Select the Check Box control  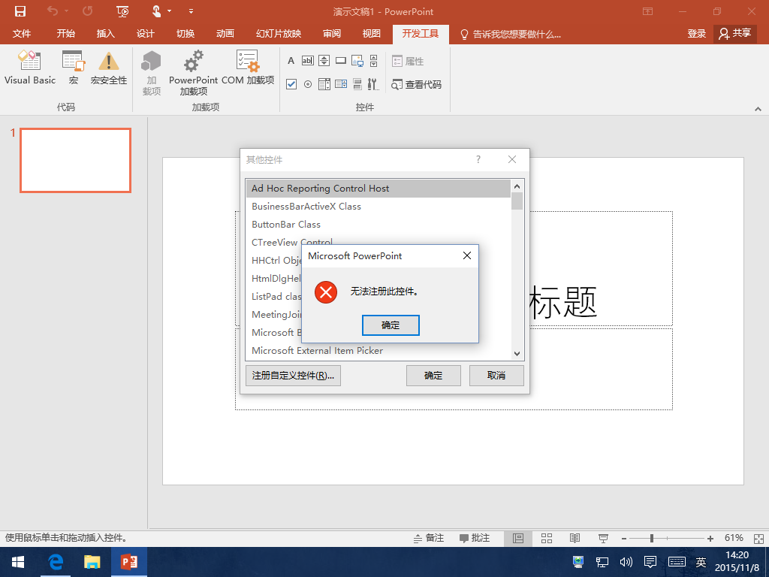(291, 84)
